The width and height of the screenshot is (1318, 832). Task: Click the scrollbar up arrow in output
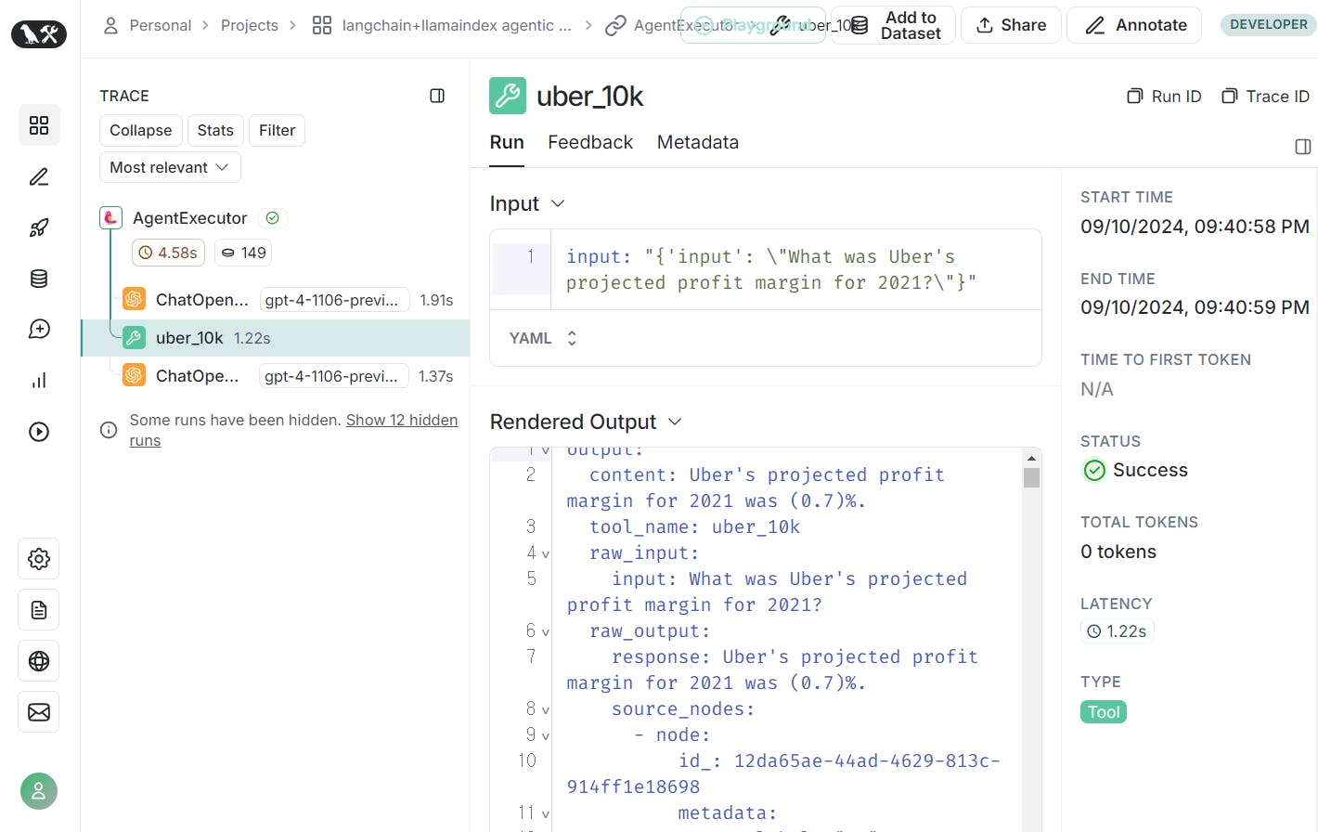point(1031,457)
